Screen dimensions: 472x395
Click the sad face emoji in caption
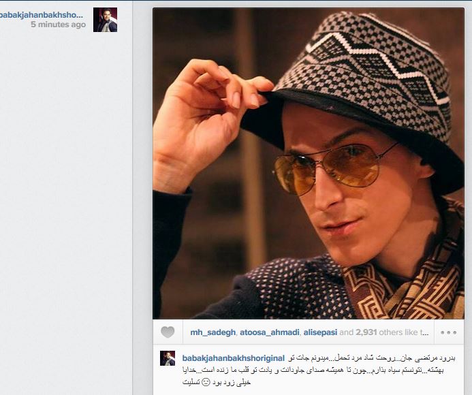(x=206, y=382)
